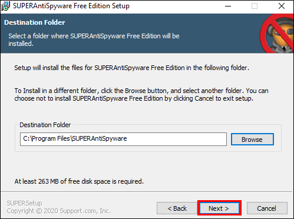The image size is (294, 219).
Task: Close the setup window
Action: [x=282, y=6]
